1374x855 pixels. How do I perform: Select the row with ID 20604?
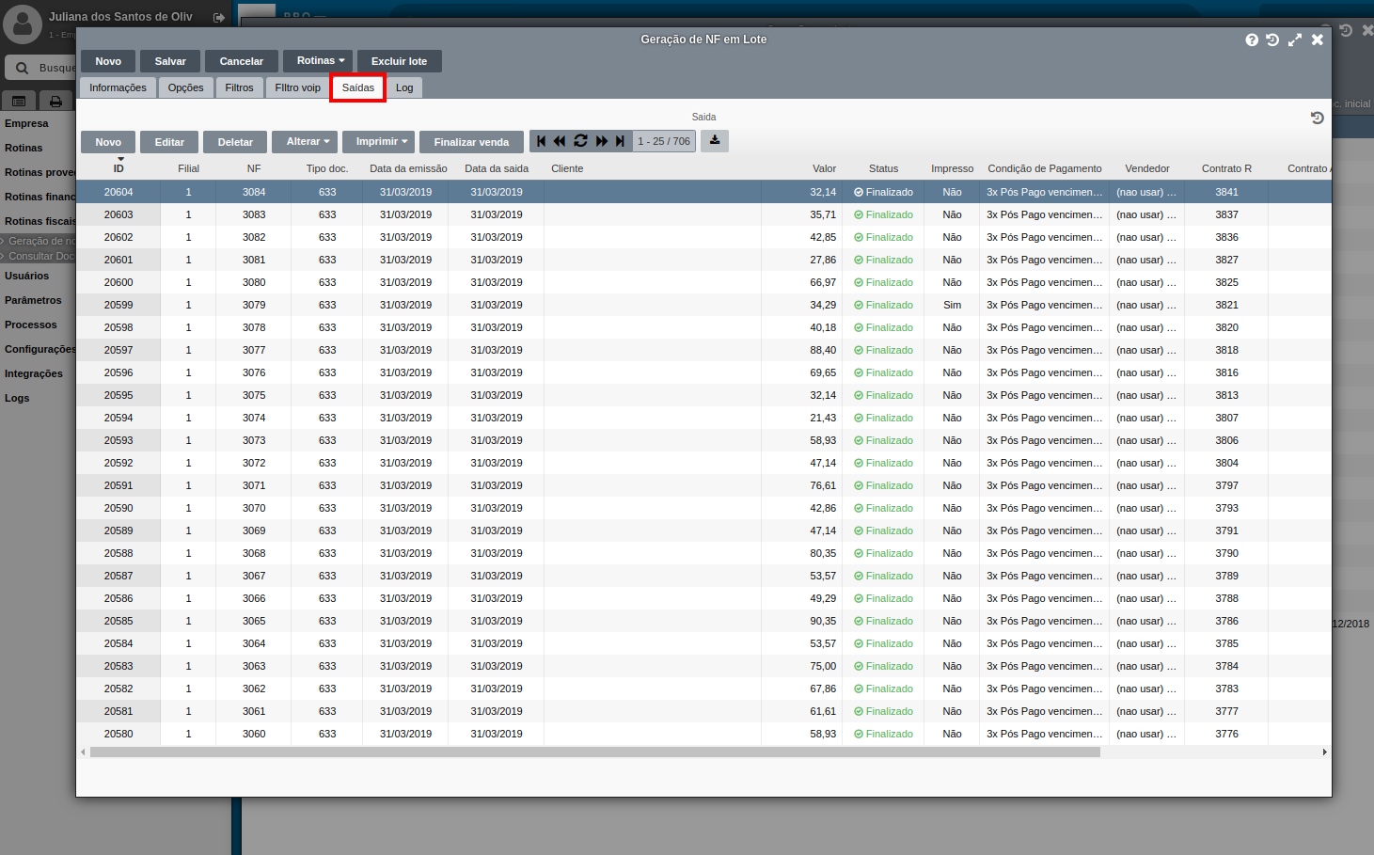(703, 192)
